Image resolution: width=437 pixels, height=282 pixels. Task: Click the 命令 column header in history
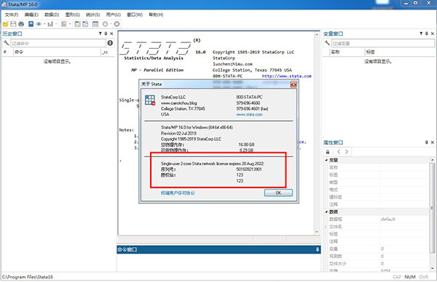click(57, 52)
